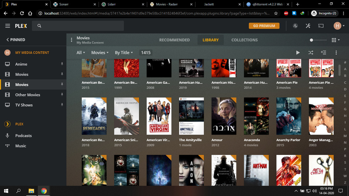Switch to the Collections tab
Viewport: 349px width, 196px height.
pos(244,40)
